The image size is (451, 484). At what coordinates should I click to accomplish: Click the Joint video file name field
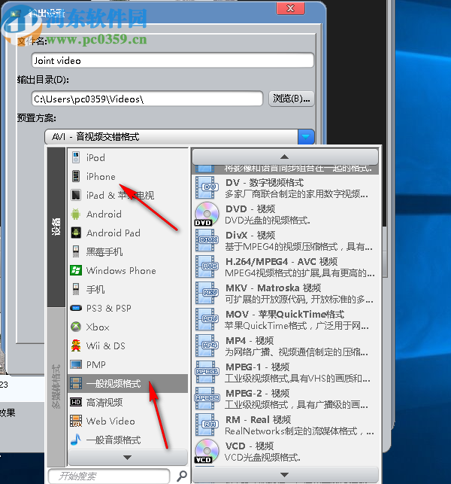point(173,60)
